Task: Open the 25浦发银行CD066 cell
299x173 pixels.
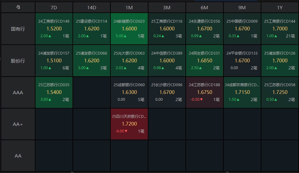Action: point(91,61)
